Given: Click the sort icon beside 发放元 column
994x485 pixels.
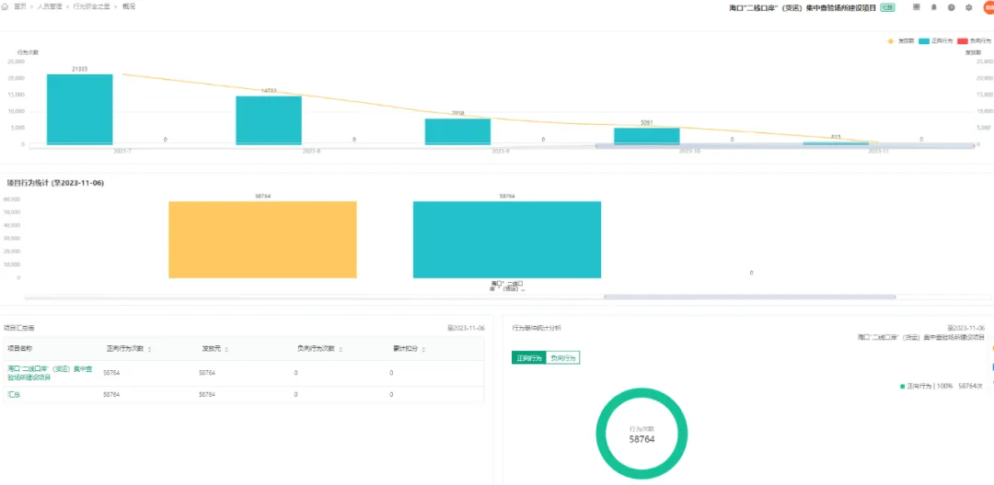Looking at the screenshot, I should 226,349.
